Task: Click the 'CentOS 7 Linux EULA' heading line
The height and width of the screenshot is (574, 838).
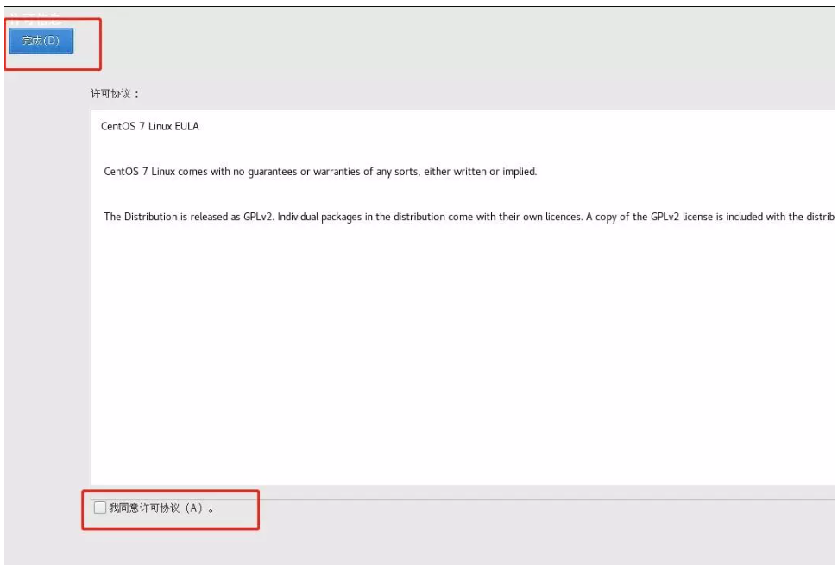Action: pos(149,126)
